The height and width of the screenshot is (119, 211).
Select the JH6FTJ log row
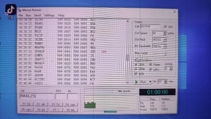72,59
